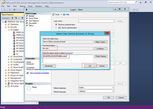
Task: Click the Disconnect icon in Object Explorer
Action: pos(16,18)
